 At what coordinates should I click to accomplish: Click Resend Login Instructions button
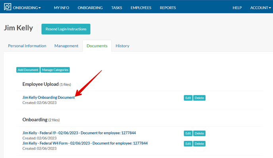pyautogui.click(x=66, y=29)
